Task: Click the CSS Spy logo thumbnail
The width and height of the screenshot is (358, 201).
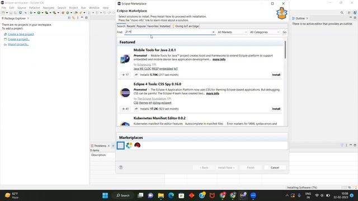Action: coord(125,93)
